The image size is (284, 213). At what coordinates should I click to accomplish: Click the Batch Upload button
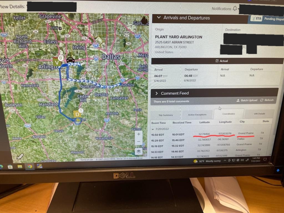(x=247, y=100)
